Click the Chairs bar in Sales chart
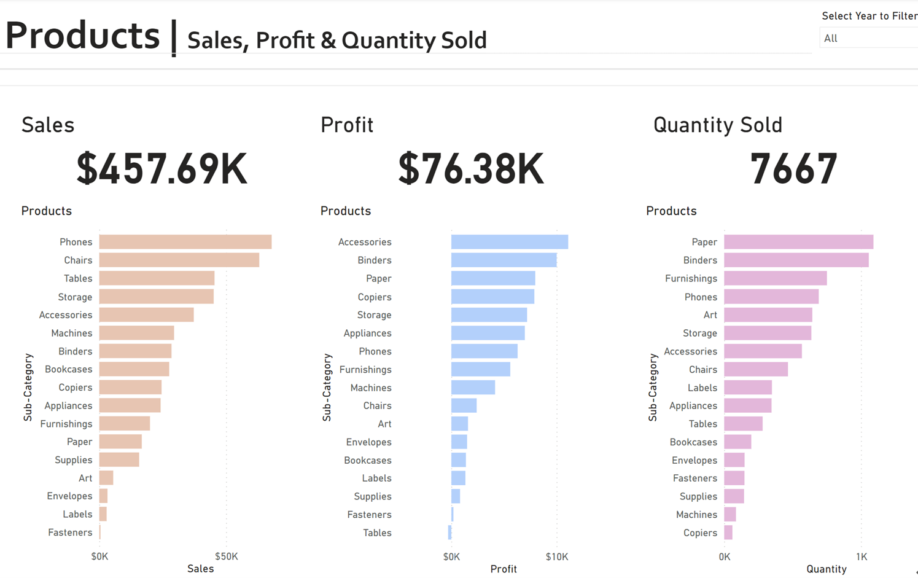Screen dimensions: 918x578 179,260
